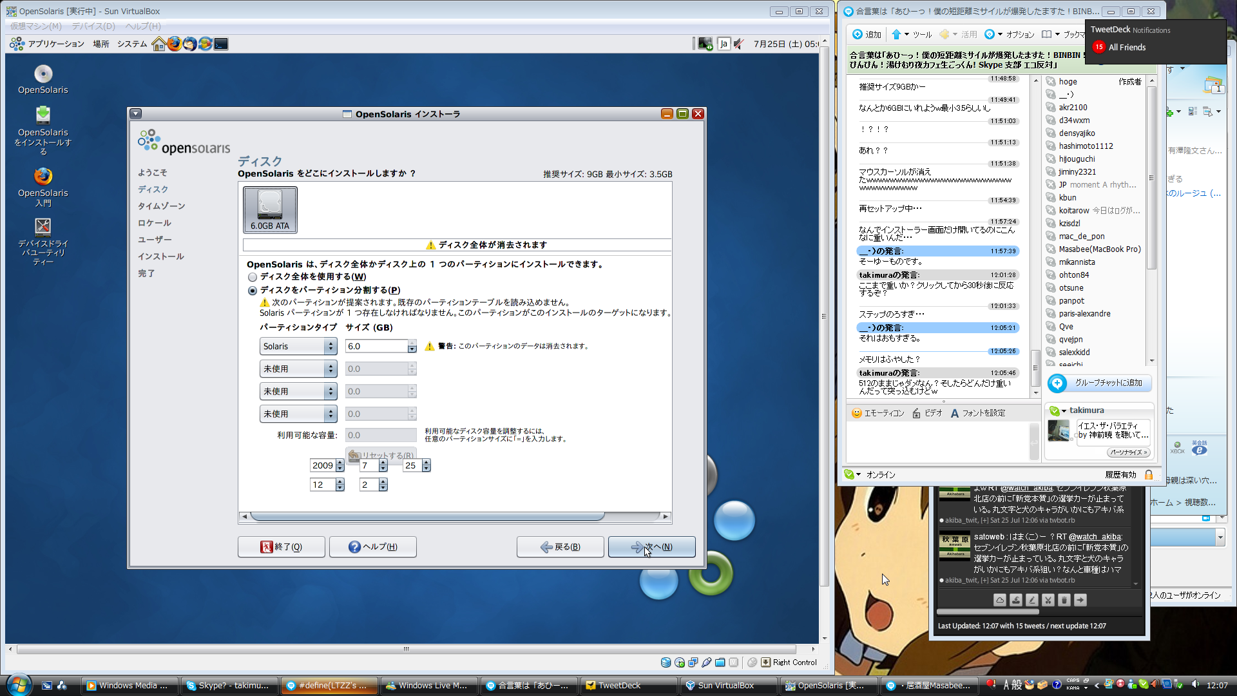The image size is (1237, 696).
Task: Click the Windows Start orb
Action: pos(18,684)
